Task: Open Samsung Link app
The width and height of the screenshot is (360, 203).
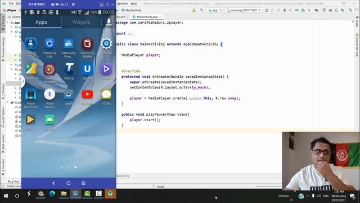Action: (x=49, y=44)
